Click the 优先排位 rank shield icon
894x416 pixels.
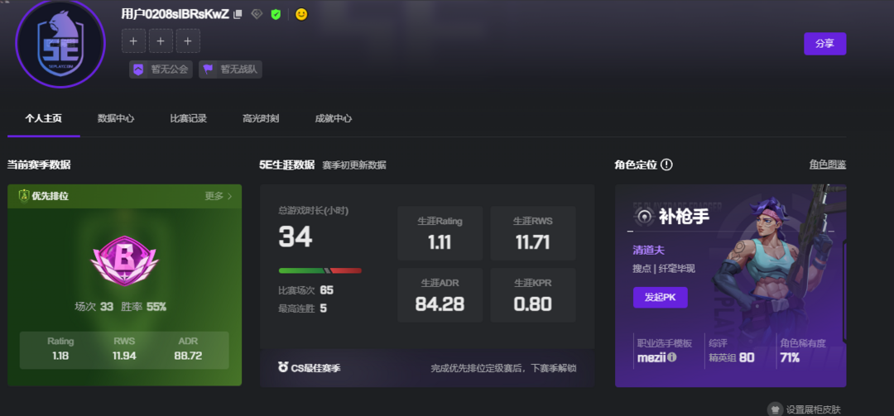[x=24, y=196]
